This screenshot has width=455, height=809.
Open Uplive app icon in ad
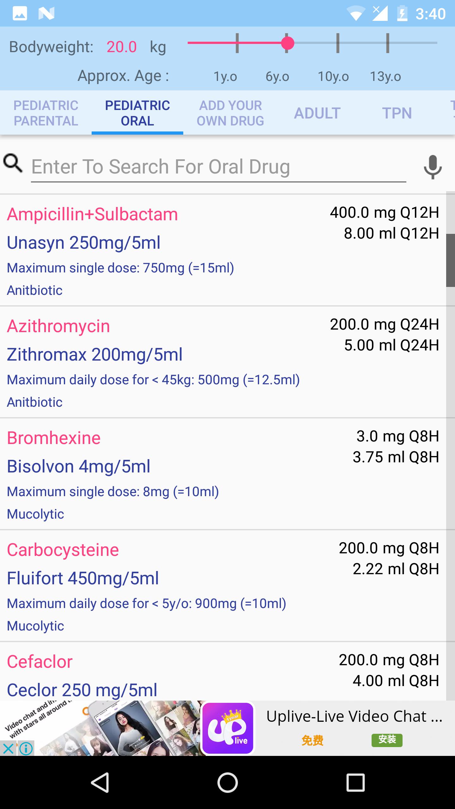pyautogui.click(x=228, y=728)
